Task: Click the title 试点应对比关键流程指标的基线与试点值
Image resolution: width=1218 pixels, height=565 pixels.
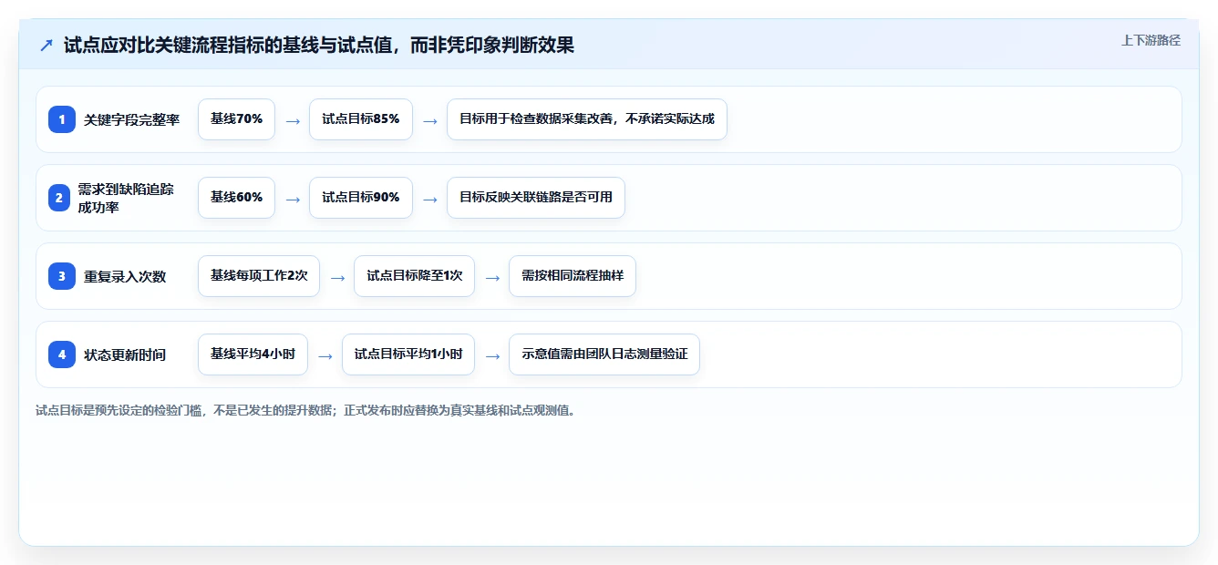Action: point(319,46)
